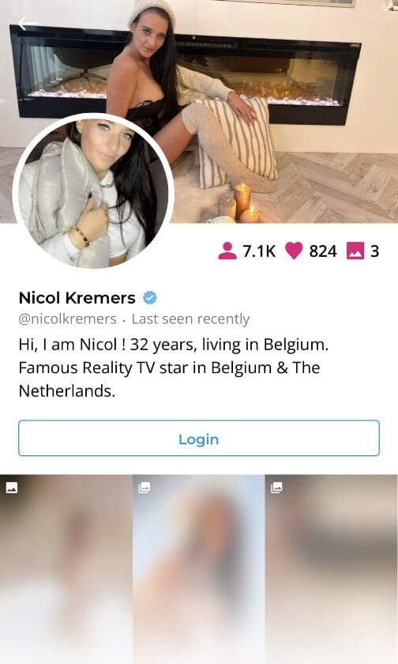Click the 7.1K followers count
This screenshot has width=398, height=664.
pos(259,251)
